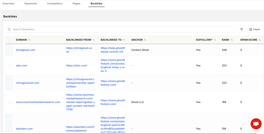The image size is (264, 134).
Task: Select the Backlinks tab
Action: (96, 4)
